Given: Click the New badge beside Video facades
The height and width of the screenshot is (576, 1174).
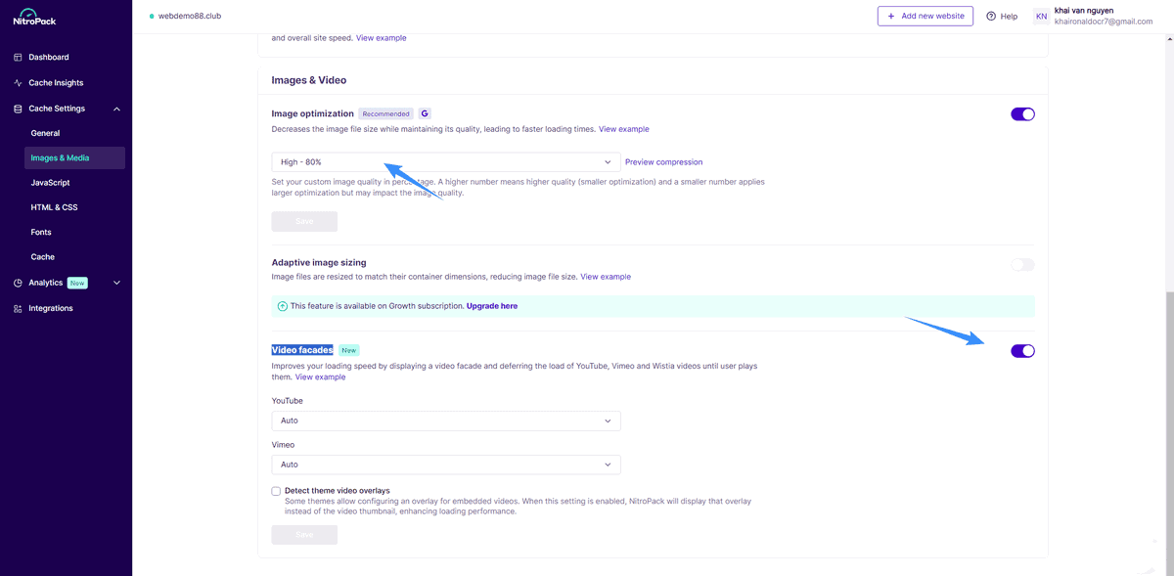Looking at the screenshot, I should 349,350.
